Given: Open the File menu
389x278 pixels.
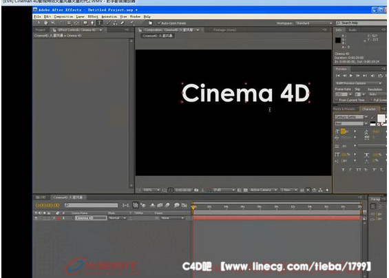Looking at the screenshot, I should [37, 17].
